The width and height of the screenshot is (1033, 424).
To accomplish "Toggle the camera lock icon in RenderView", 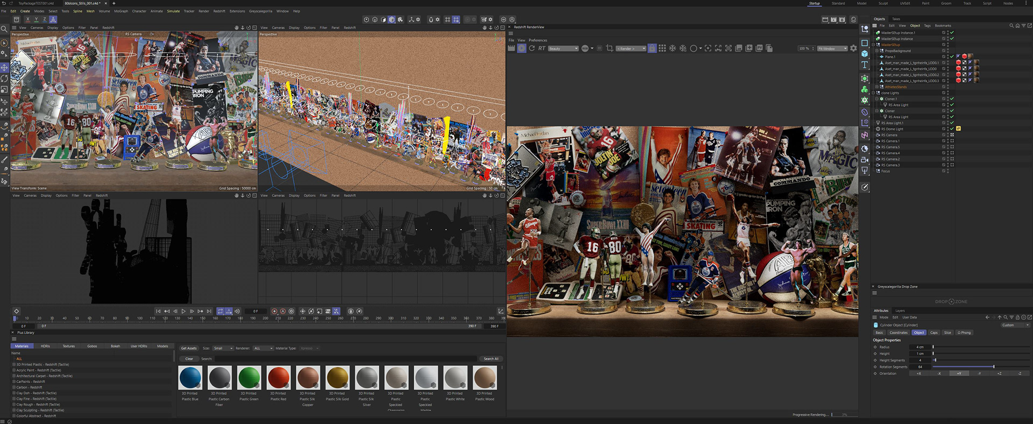I will 652,48.
